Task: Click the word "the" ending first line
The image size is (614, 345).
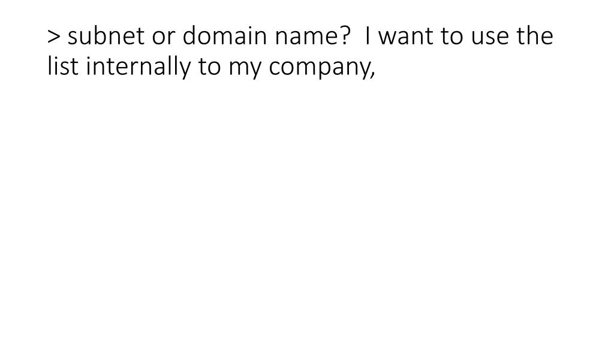Action: click(534, 36)
